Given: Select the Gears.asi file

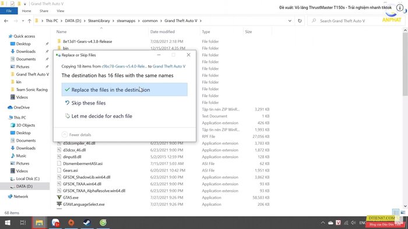Looking at the screenshot, I should click(x=71, y=170).
